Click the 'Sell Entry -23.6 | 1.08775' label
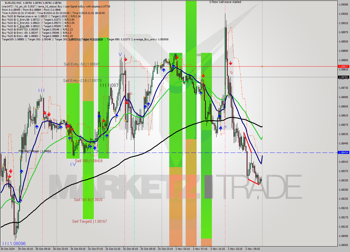The image size is (350, 252). [82, 81]
